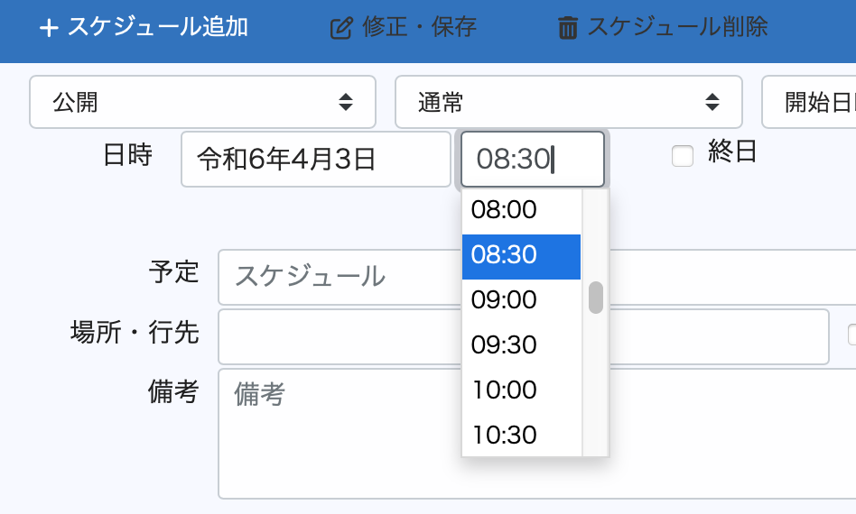Toggle the checkbox beside the 場所・行先 field
Image resolution: width=856 pixels, height=514 pixels.
tap(851, 335)
